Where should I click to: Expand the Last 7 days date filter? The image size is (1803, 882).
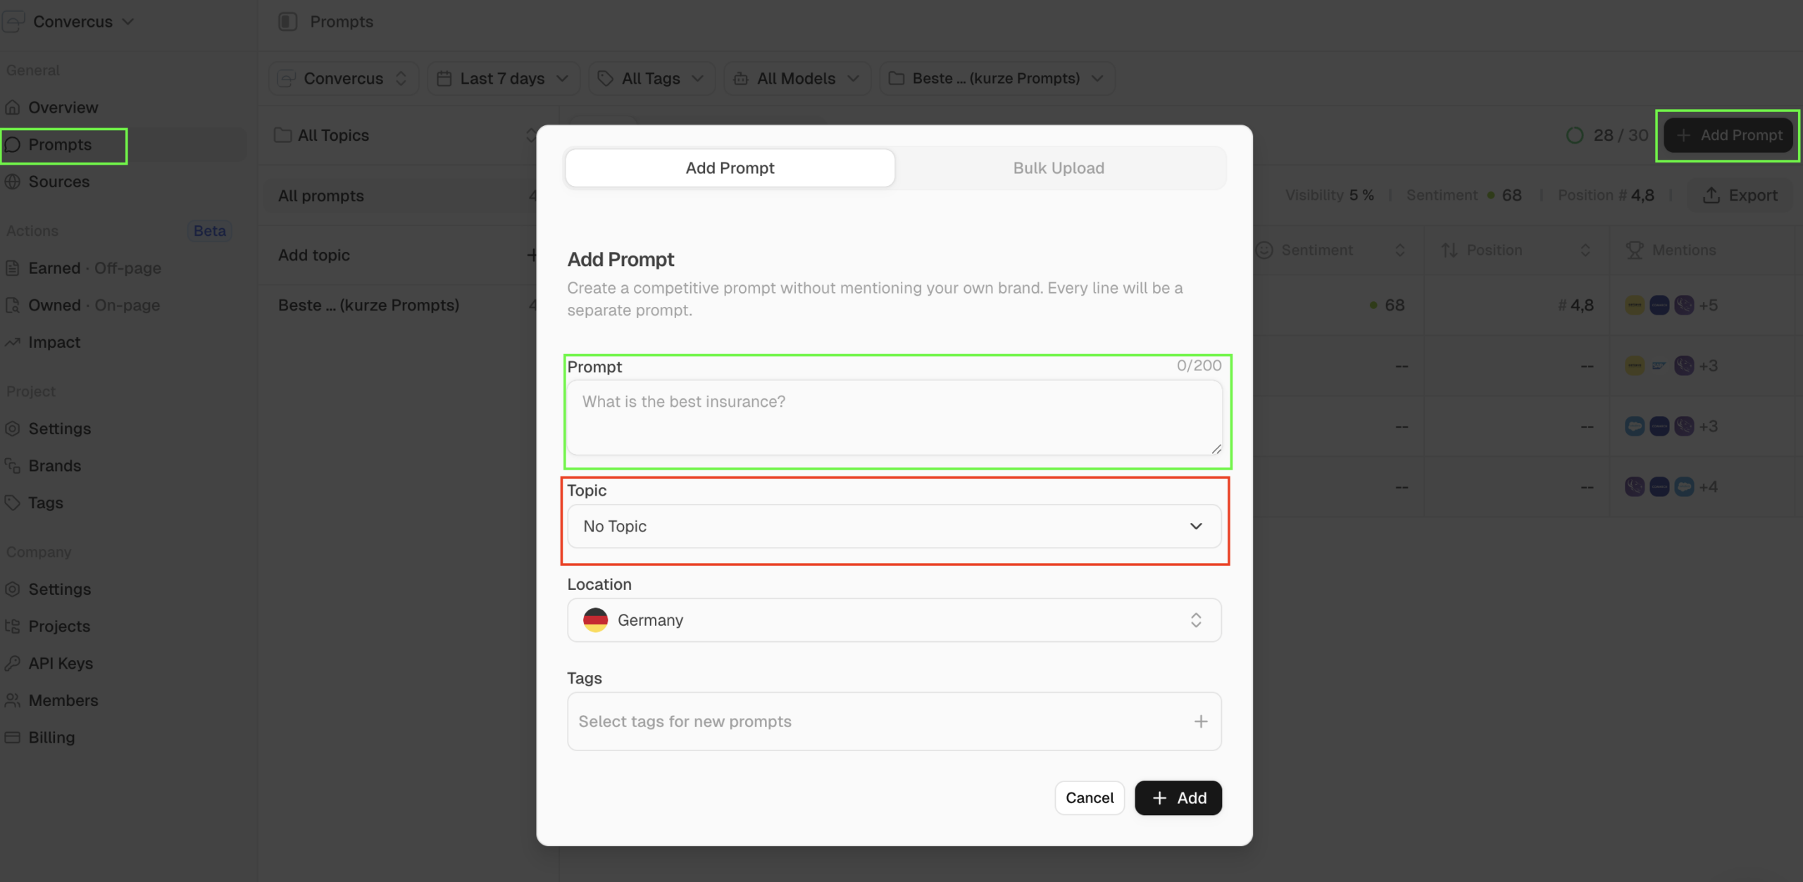pyautogui.click(x=503, y=79)
